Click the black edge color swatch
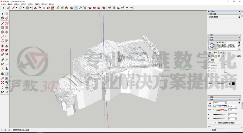This screenshot has width=243, height=133. coord(233,83)
